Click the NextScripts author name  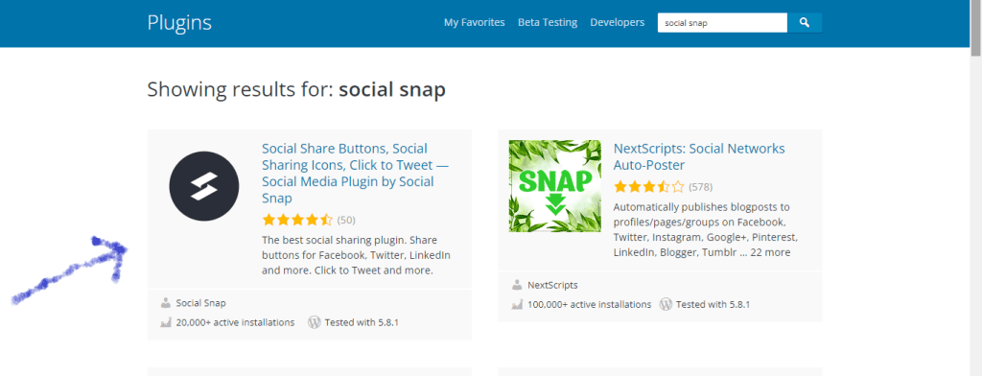pos(553,285)
